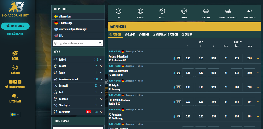Select Över 1.83 for Hoffenheim match

click(x=237, y=102)
